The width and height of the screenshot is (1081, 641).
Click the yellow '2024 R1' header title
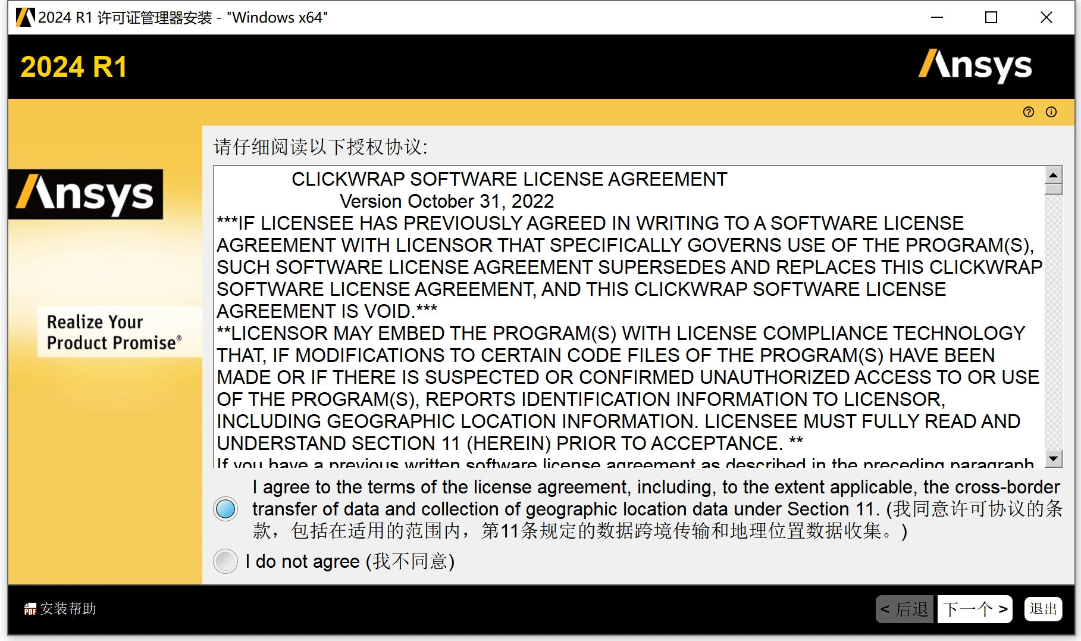74,67
